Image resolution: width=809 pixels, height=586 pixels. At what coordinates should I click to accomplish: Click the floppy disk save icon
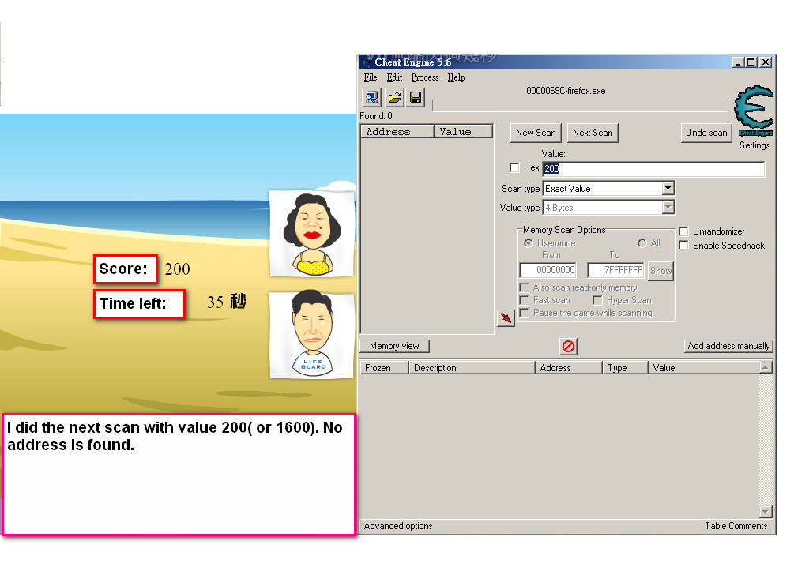416,97
